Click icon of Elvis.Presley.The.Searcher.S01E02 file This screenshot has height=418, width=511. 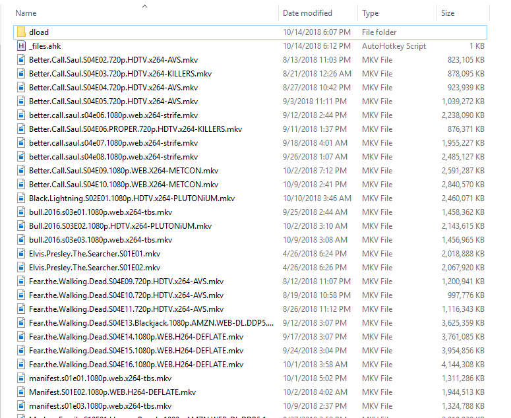tap(21, 268)
